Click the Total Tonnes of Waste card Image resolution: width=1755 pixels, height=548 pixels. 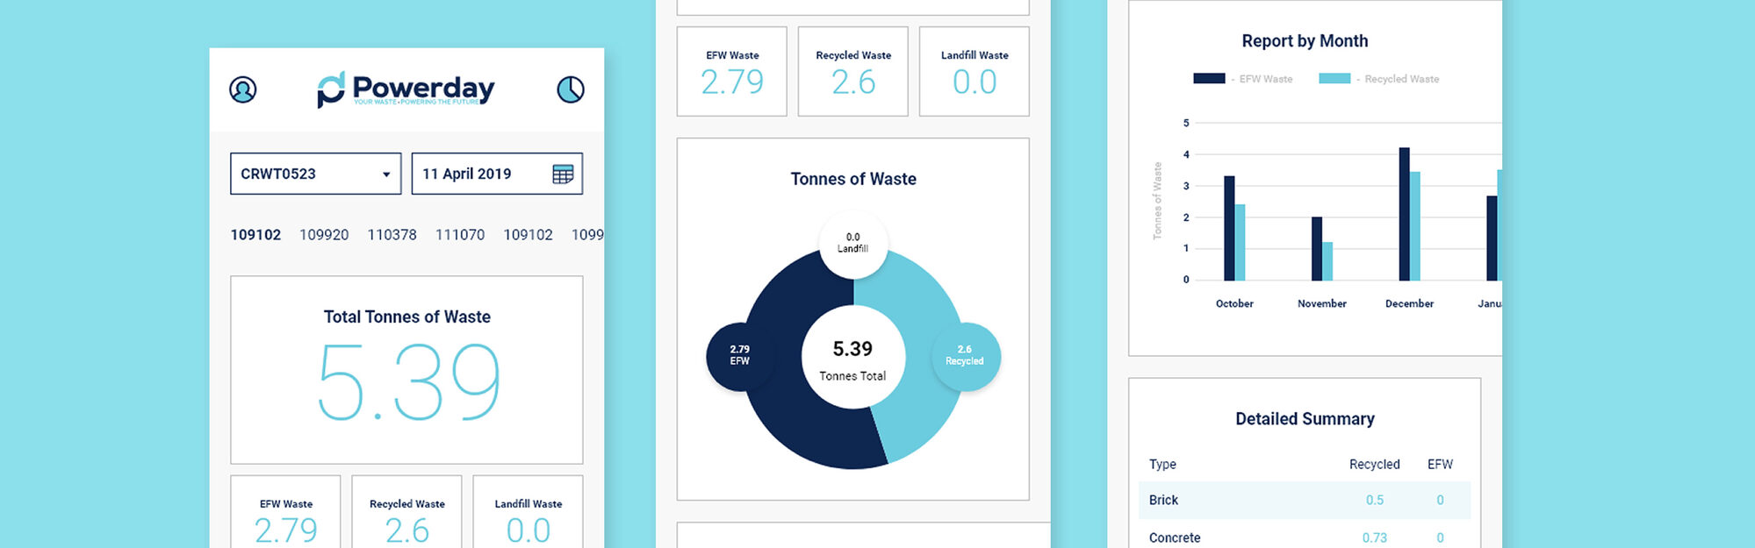click(x=406, y=369)
